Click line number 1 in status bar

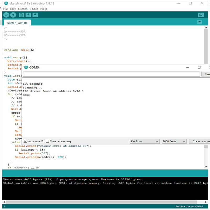click(x=4, y=207)
